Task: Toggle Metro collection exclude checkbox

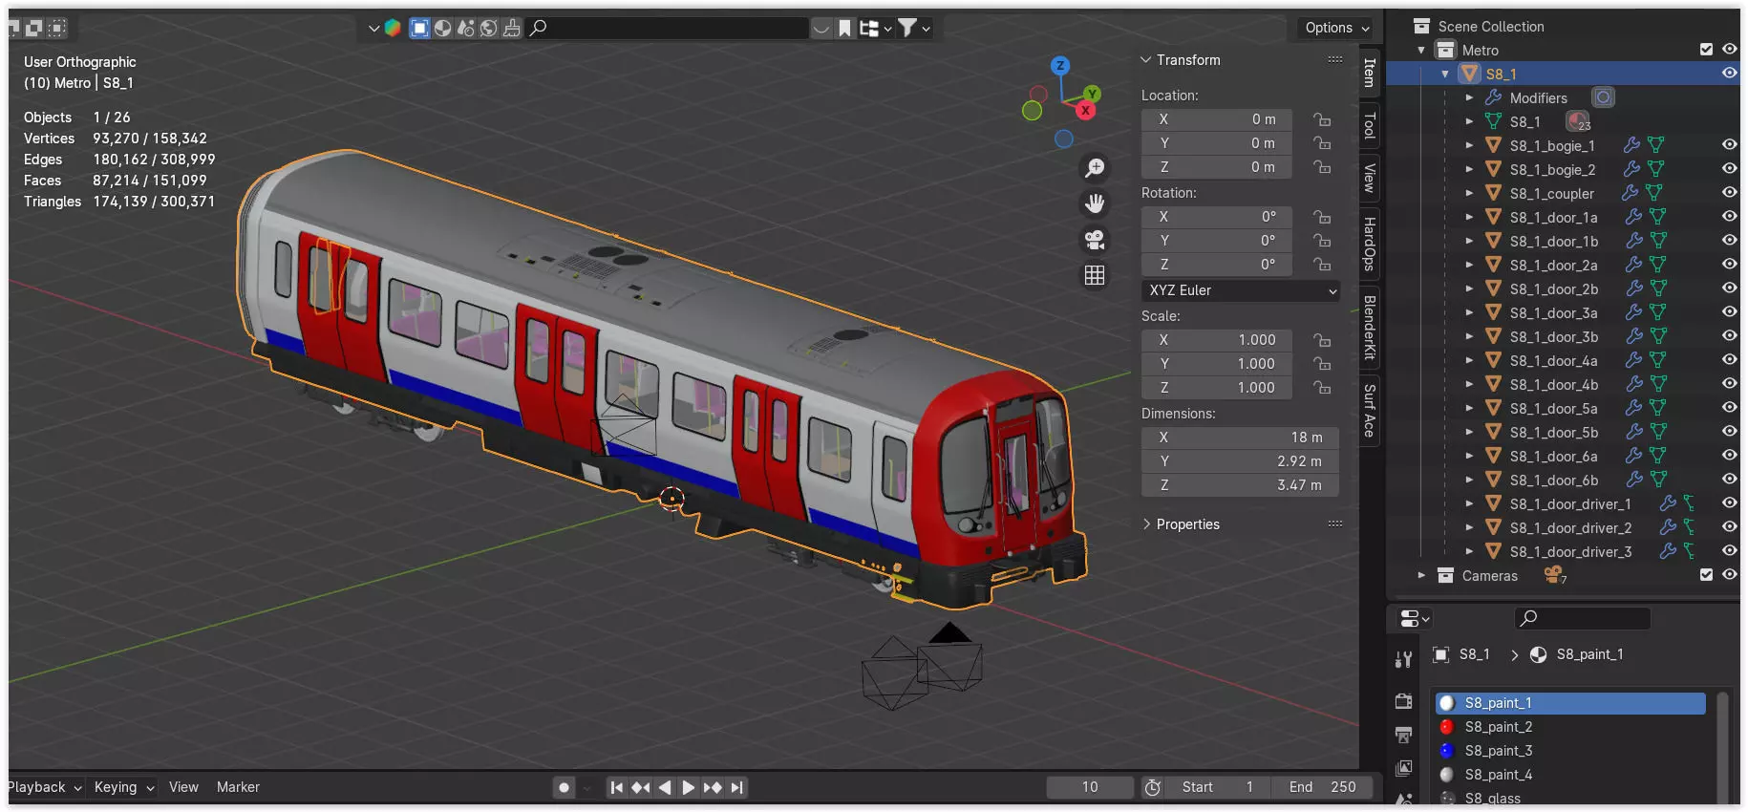Action: click(x=1706, y=50)
